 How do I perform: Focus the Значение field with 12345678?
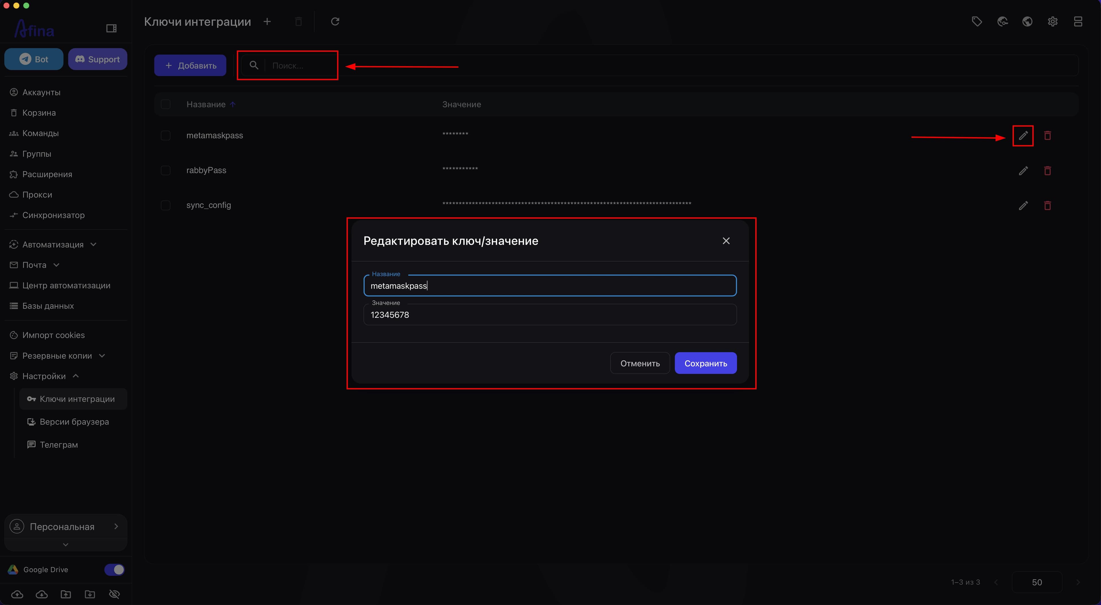click(550, 315)
